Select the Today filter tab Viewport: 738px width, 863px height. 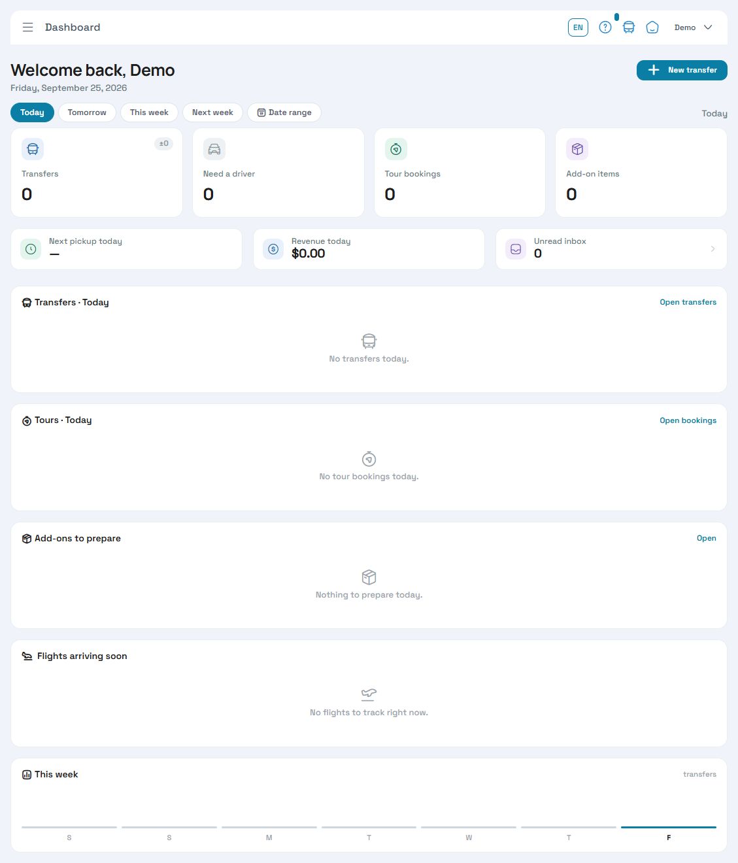pyautogui.click(x=32, y=112)
